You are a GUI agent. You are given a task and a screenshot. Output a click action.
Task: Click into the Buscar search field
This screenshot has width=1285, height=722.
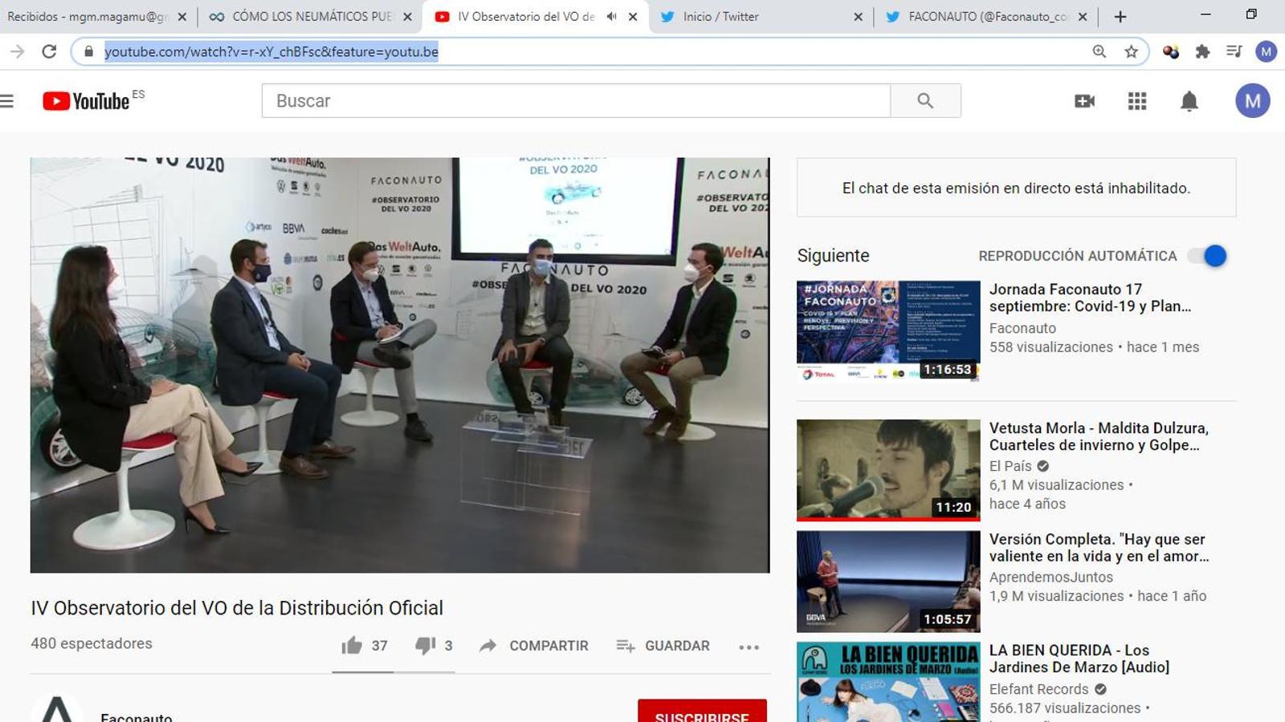click(575, 101)
